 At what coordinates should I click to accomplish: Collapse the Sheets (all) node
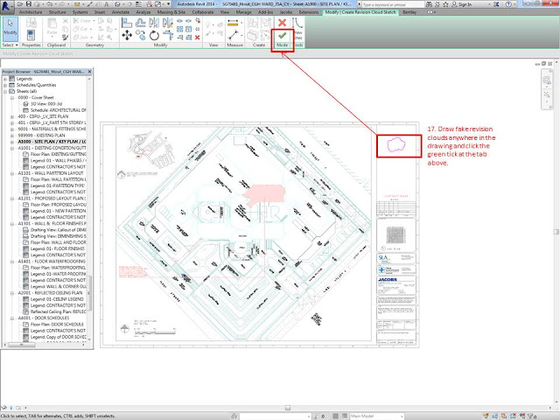click(x=5, y=91)
